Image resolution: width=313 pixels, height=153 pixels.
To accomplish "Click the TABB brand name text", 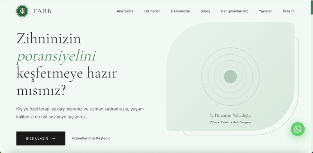I will click(x=42, y=11).
